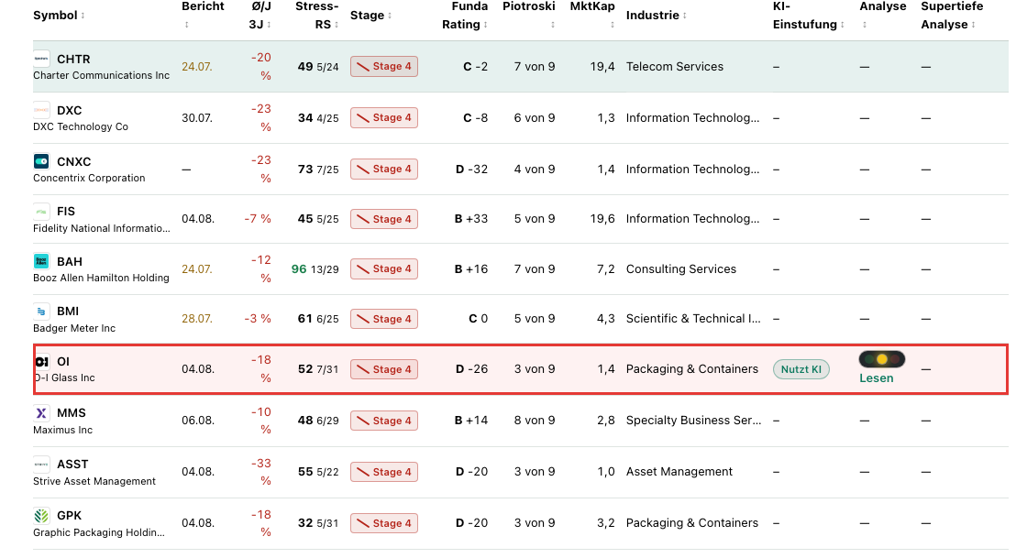Image resolution: width=1027 pixels, height=558 pixels.
Task: Open the CHTR ticker symbol
Action: (73, 59)
